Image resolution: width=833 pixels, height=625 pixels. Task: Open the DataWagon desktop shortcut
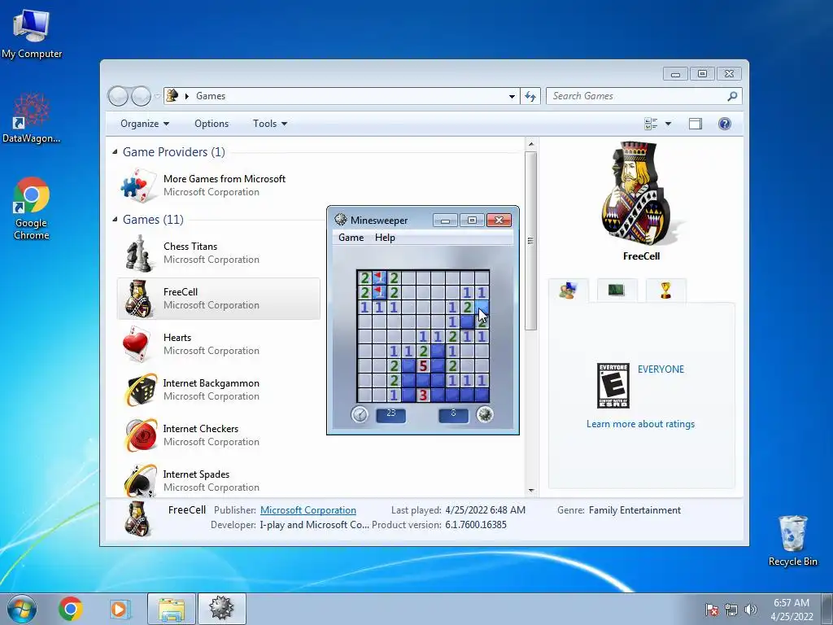coord(32,118)
